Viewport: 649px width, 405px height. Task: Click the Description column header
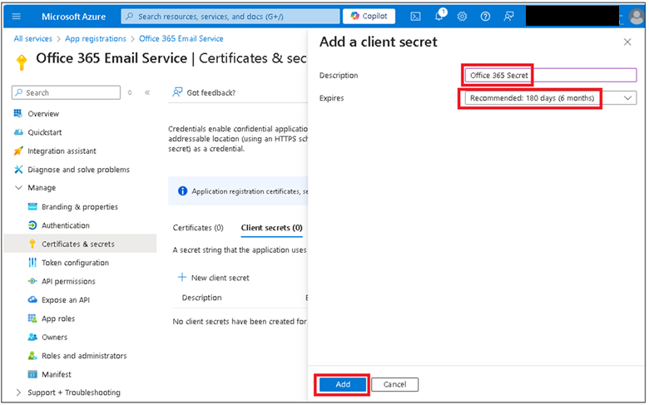201,298
